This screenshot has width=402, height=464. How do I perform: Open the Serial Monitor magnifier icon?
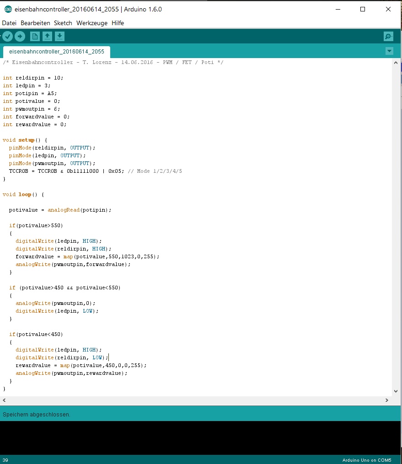pos(388,37)
